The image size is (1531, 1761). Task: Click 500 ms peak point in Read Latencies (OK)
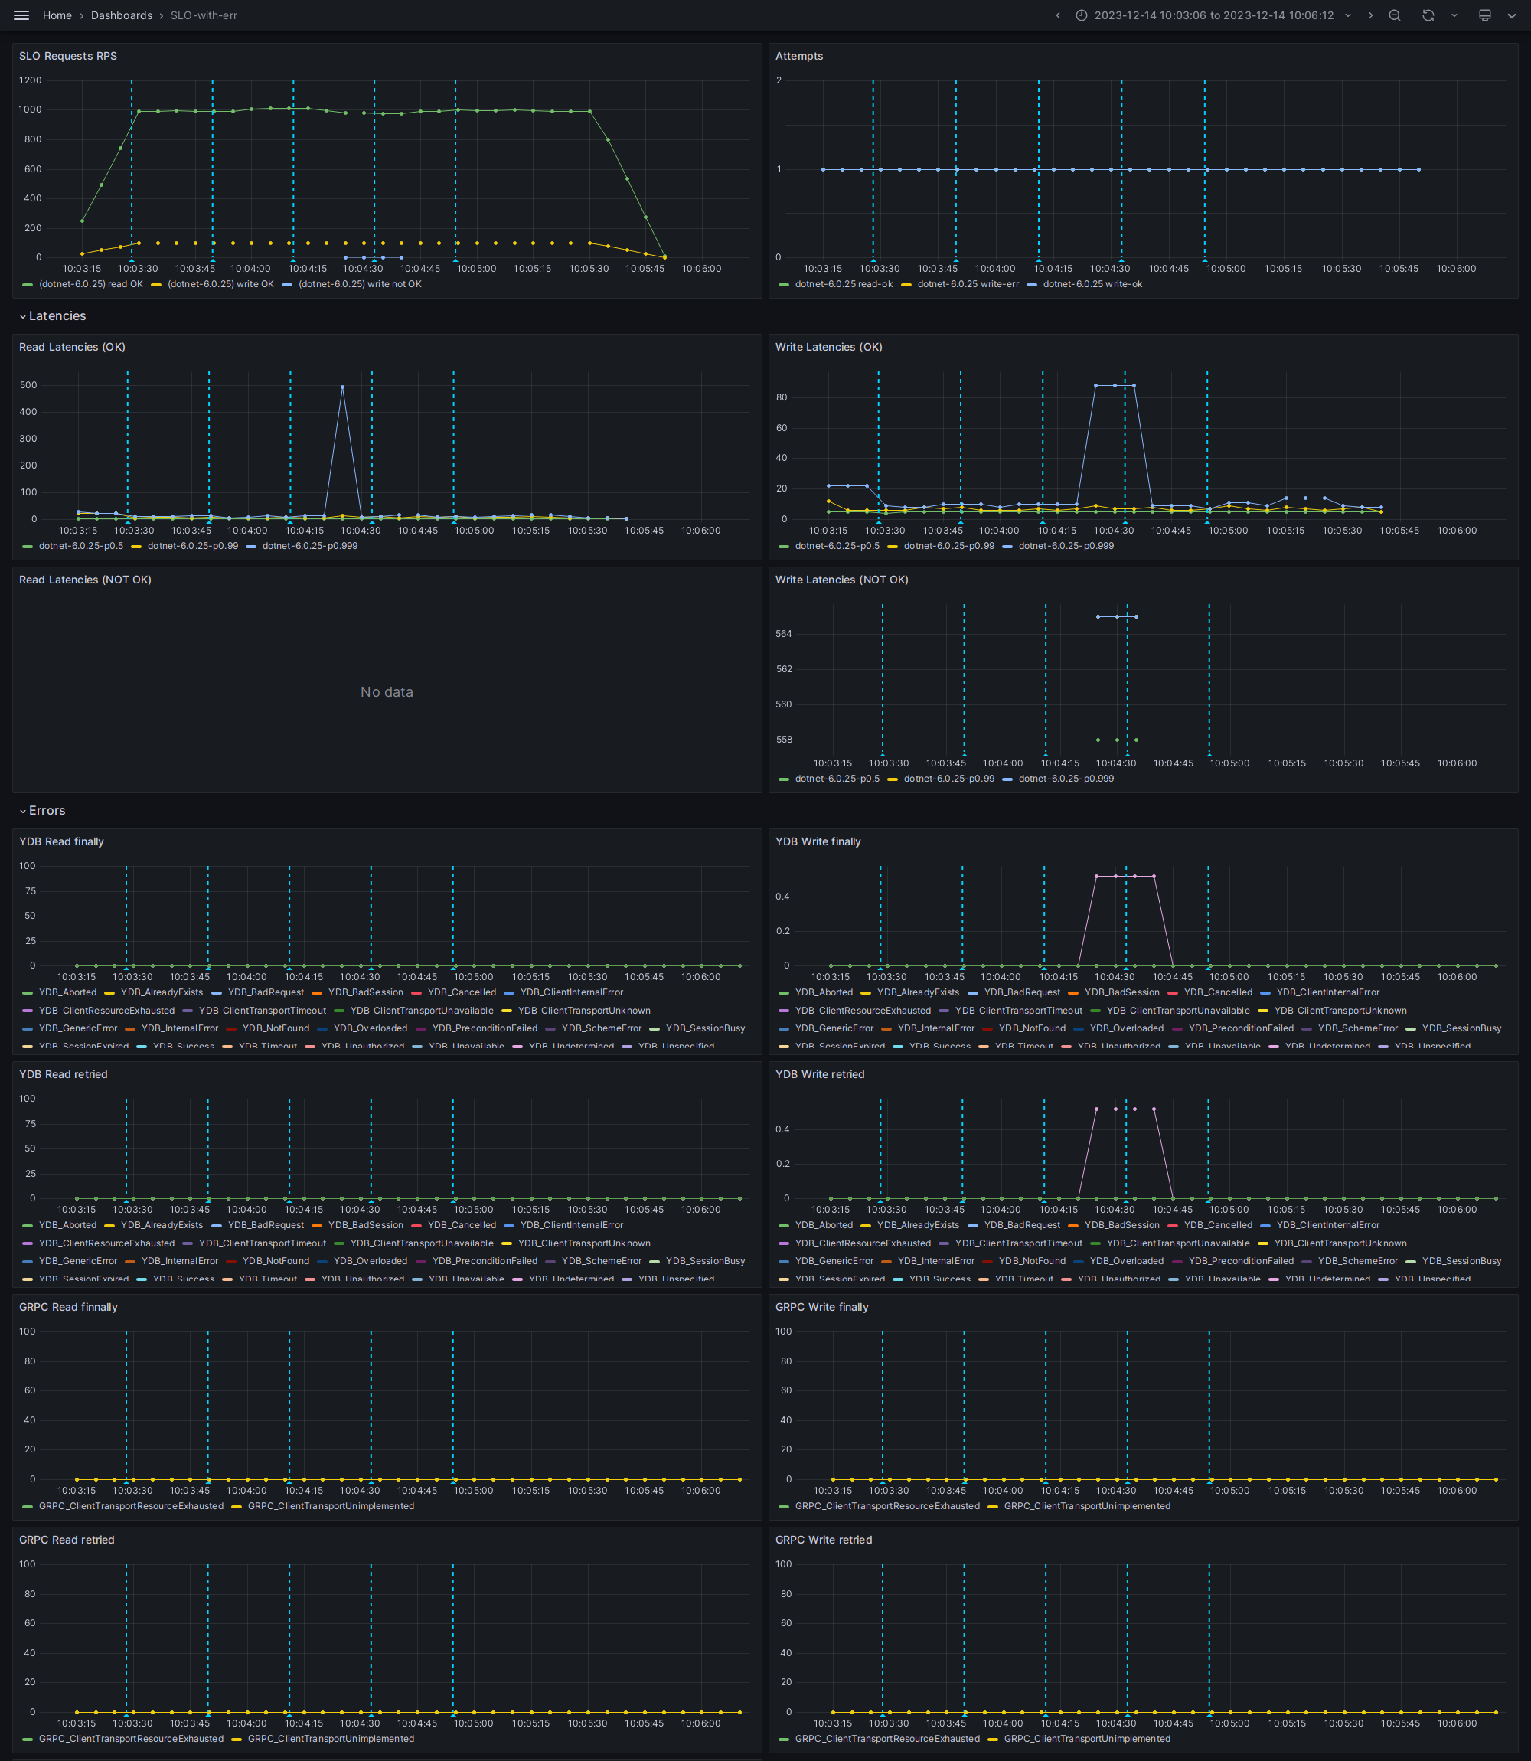[343, 387]
